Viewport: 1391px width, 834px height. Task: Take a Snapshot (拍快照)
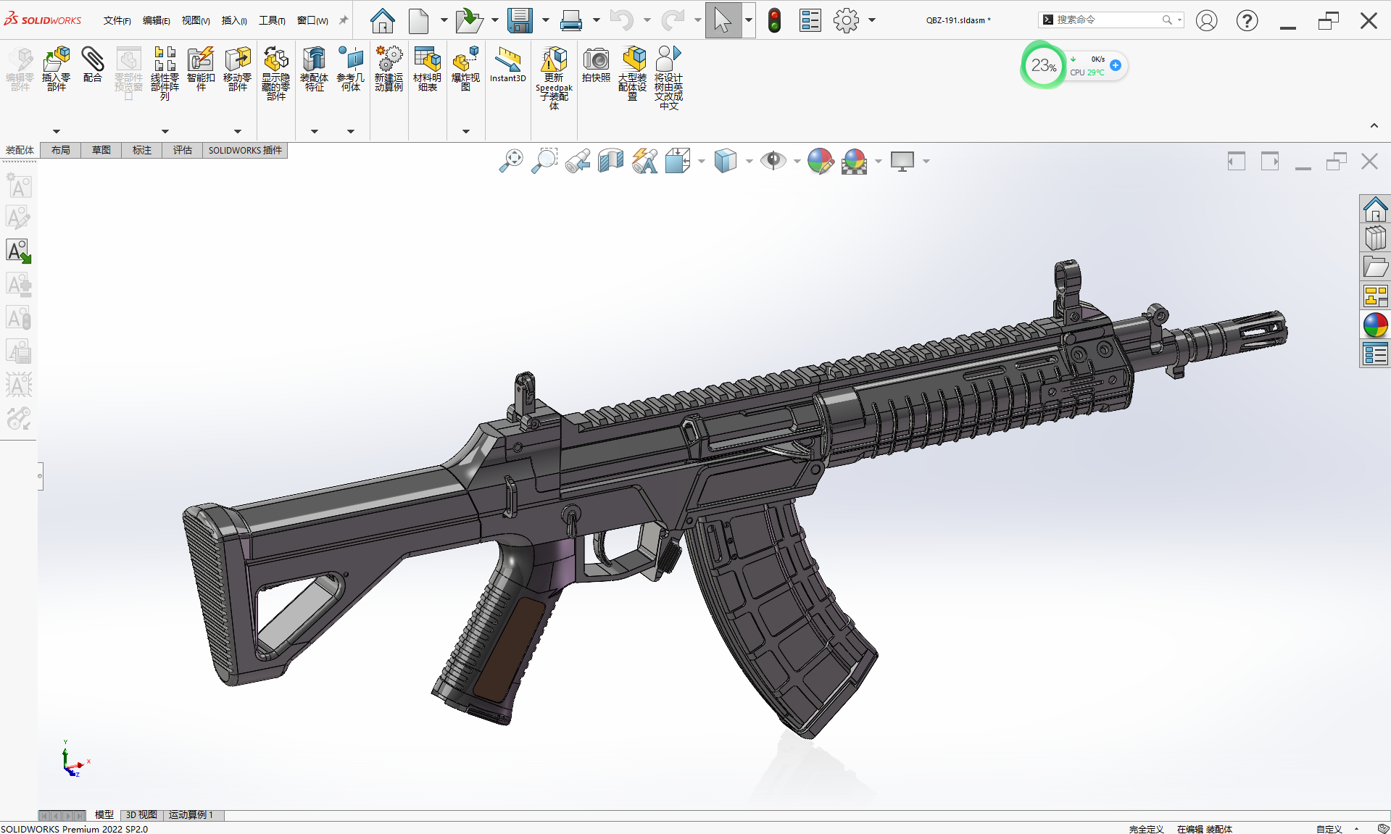click(x=596, y=59)
